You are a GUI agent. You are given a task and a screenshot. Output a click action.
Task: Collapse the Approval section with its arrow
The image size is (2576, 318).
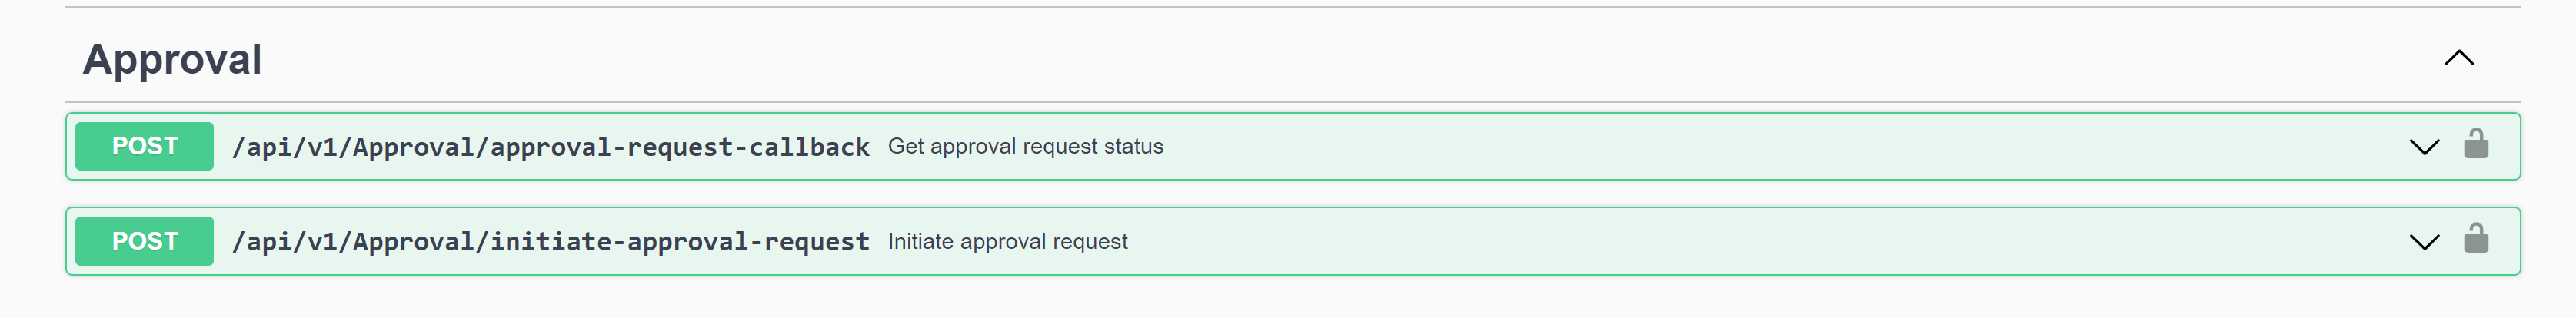[x=2458, y=58]
